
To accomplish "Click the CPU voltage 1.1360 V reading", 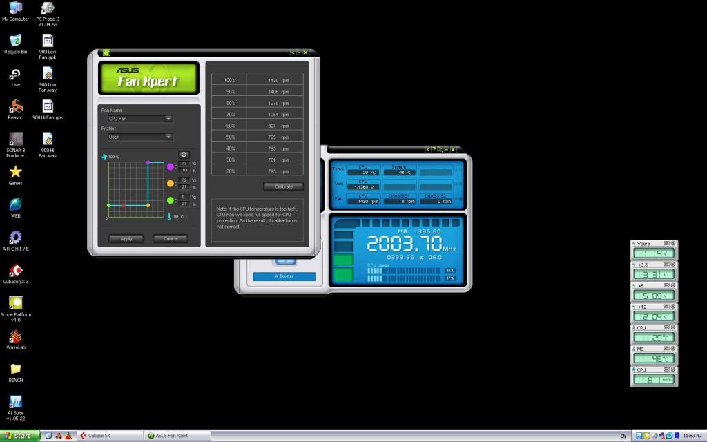I will (x=363, y=186).
